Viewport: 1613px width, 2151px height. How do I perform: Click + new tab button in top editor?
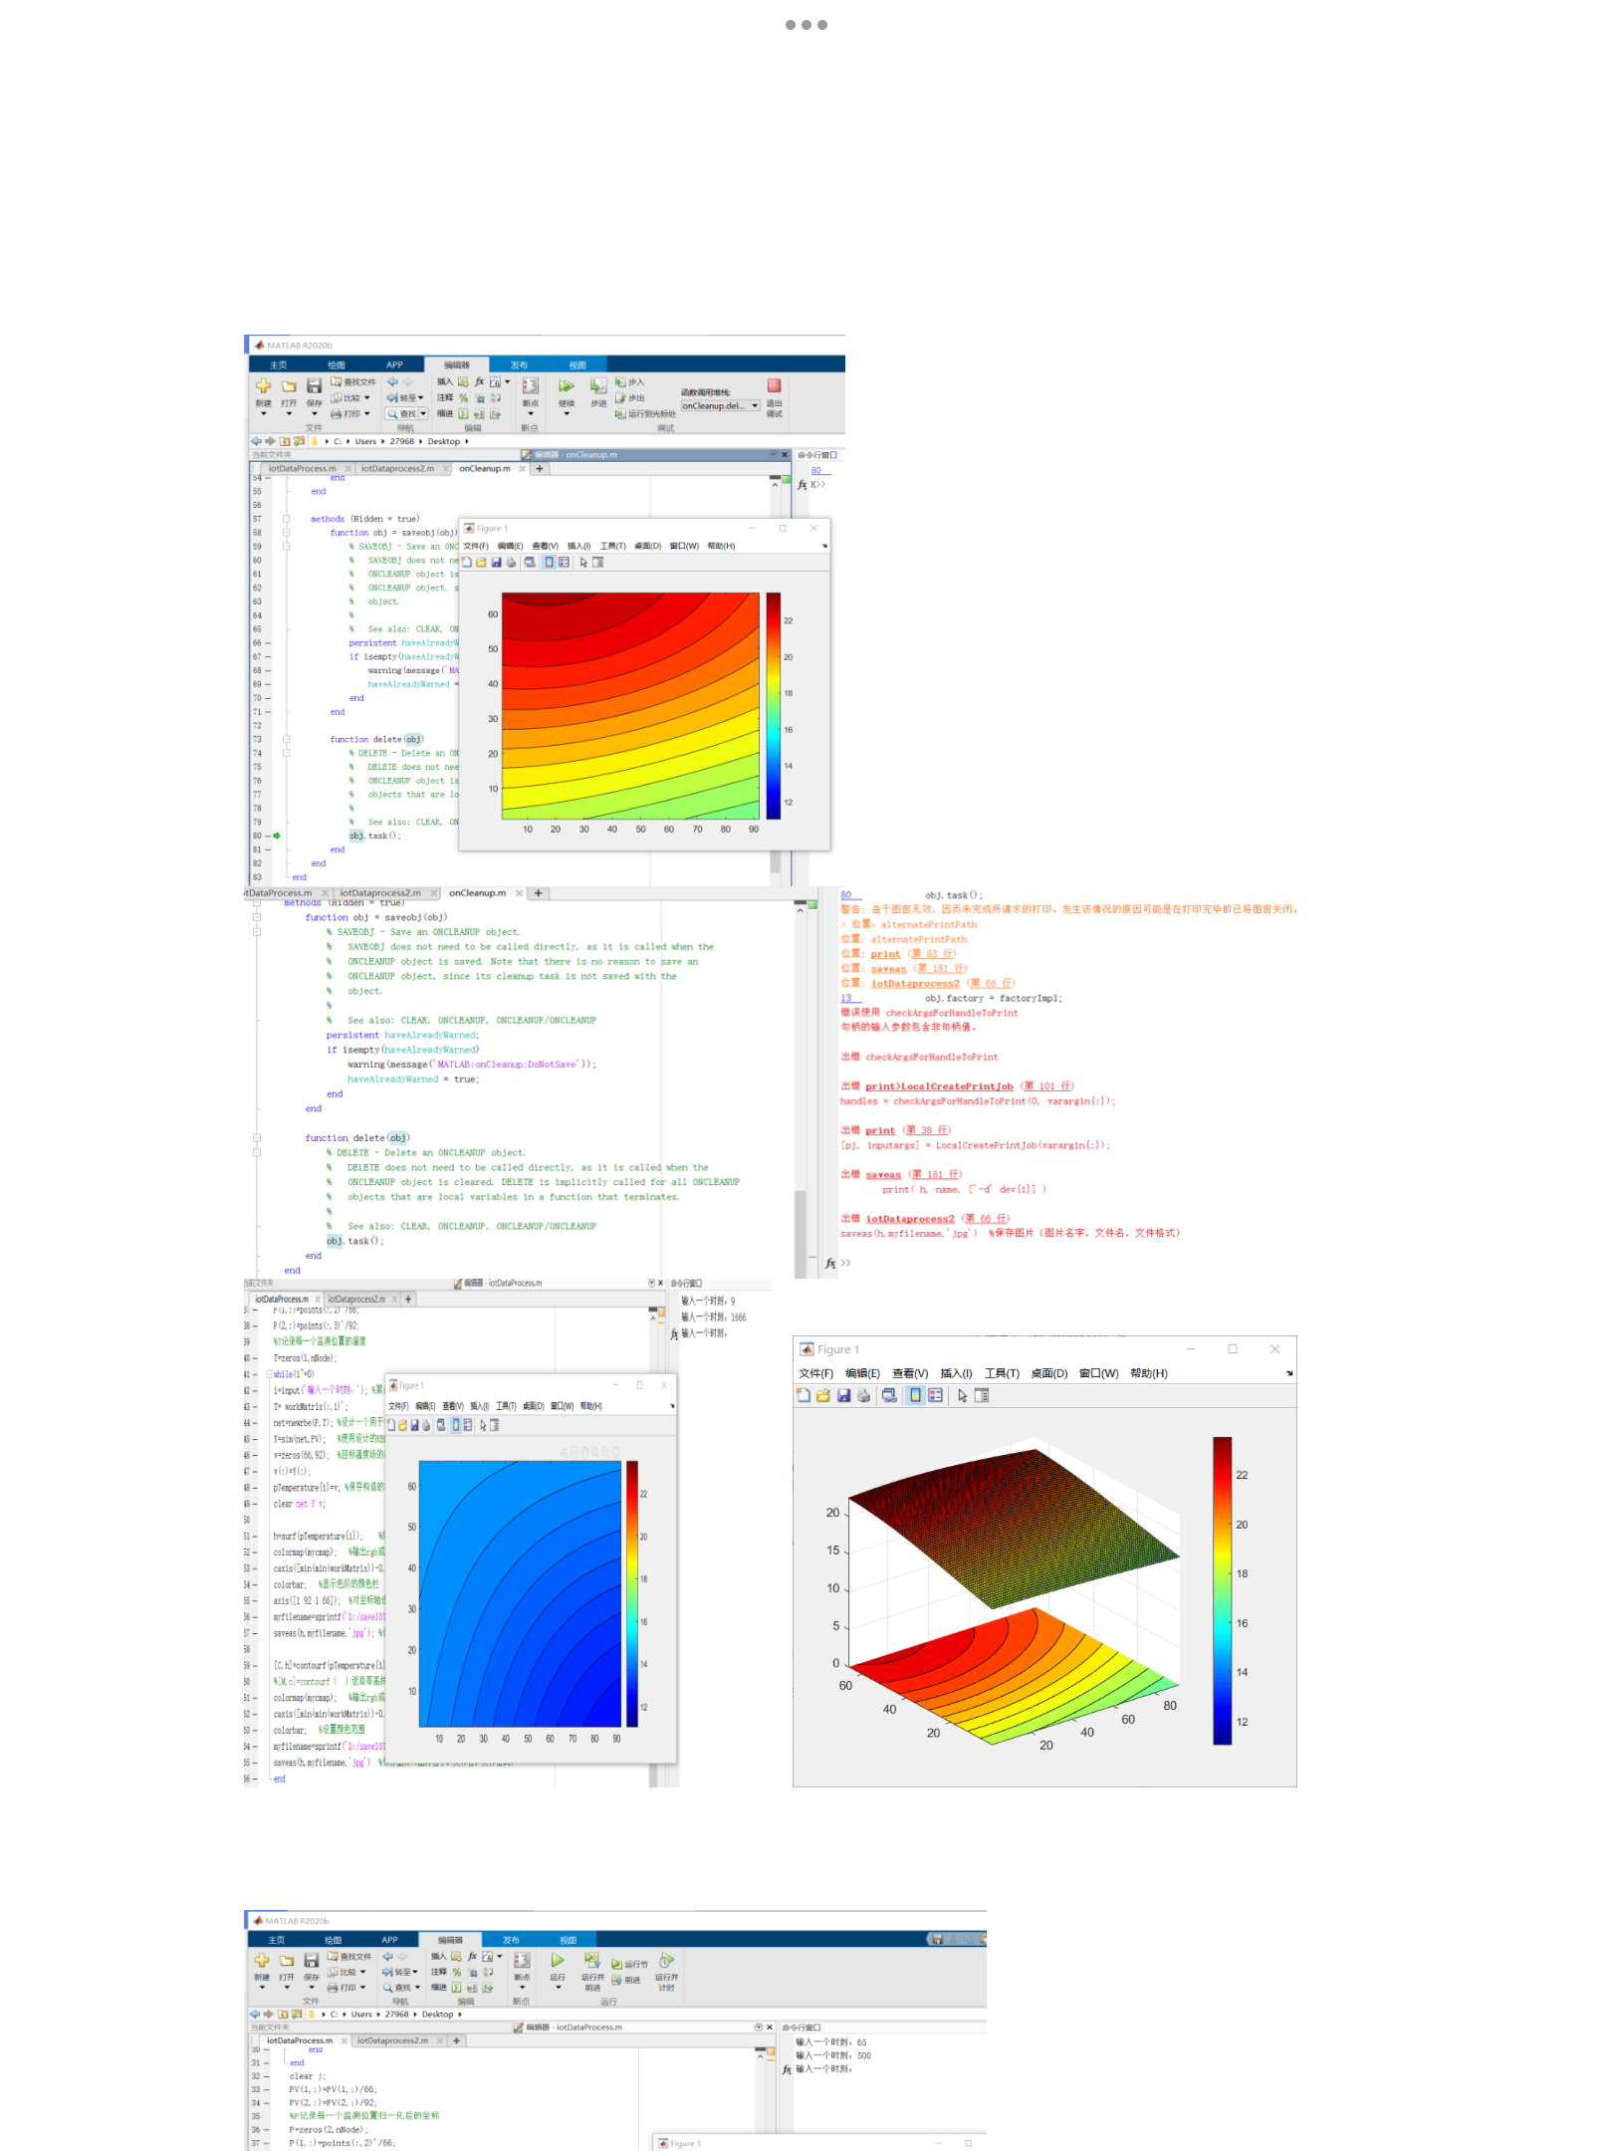542,468
